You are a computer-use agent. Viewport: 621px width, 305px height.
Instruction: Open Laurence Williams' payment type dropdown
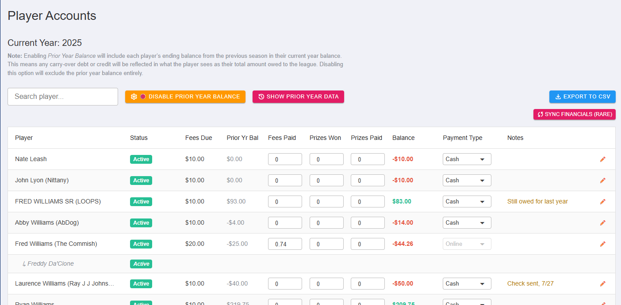467,283
